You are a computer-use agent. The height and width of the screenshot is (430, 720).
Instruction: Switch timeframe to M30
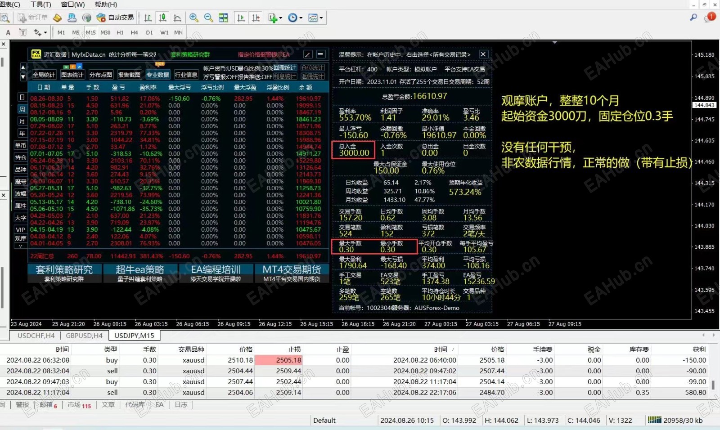105,32
